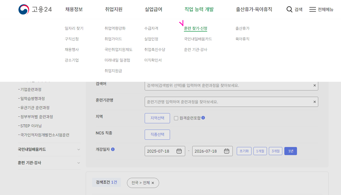This screenshot has width=341, height=195.
Task: Select the 1개월 date range preset
Action: click(260, 151)
